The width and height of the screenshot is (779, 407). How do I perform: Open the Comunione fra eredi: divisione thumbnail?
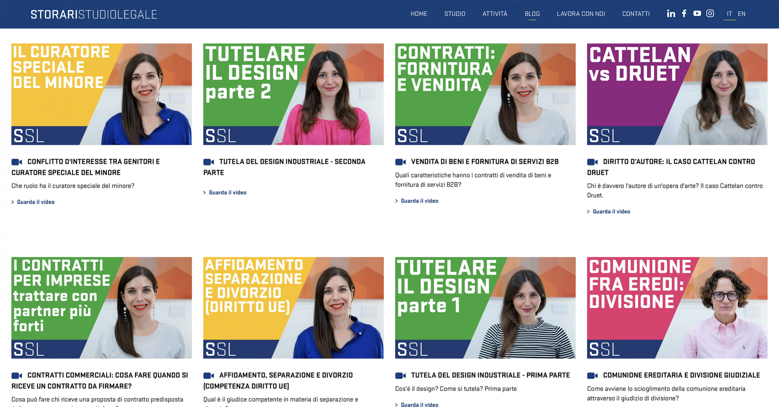[x=677, y=308]
